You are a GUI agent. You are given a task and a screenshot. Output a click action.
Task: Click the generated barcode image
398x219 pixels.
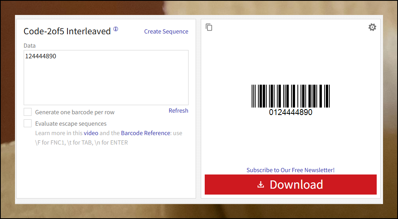click(x=291, y=96)
